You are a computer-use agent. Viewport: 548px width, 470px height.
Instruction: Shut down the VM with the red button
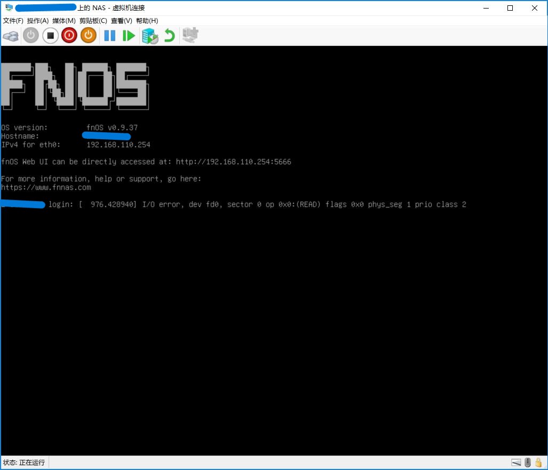69,36
